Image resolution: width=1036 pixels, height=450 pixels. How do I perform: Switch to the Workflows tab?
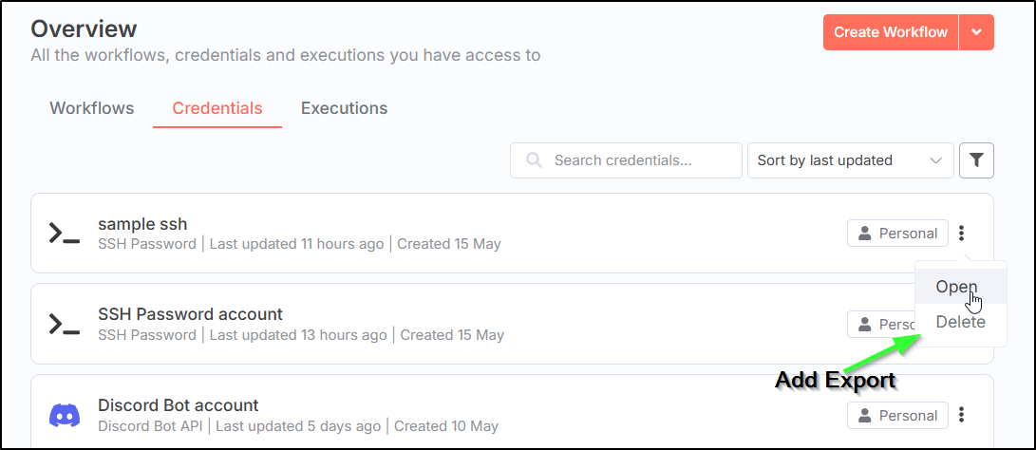pos(92,108)
